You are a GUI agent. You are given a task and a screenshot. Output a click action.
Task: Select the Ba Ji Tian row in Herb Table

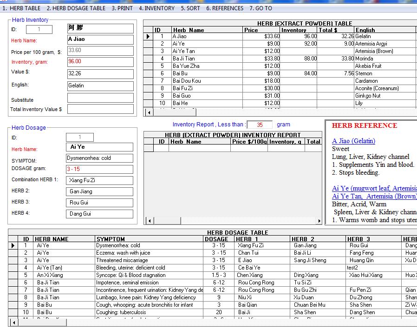pos(183,59)
